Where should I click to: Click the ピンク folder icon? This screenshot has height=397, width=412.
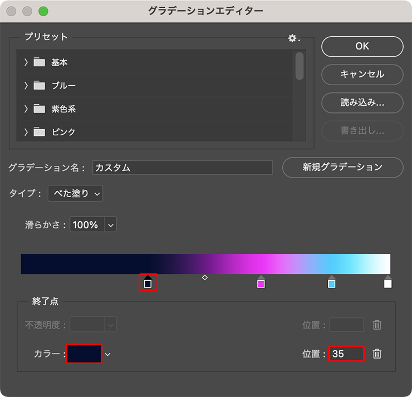[x=39, y=131]
